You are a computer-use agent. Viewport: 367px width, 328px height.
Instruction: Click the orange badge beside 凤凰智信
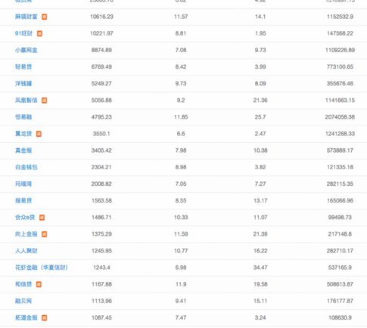point(44,101)
